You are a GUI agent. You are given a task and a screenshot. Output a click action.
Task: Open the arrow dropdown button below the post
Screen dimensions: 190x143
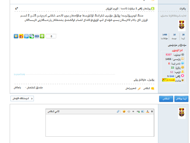(x=22, y=99)
